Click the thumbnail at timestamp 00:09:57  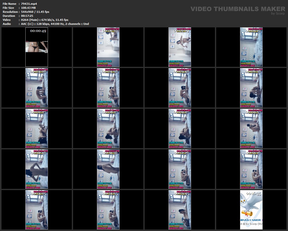click(x=251, y=129)
